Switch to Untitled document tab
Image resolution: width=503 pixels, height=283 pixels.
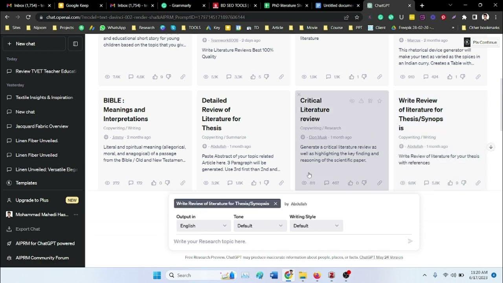pos(338,6)
